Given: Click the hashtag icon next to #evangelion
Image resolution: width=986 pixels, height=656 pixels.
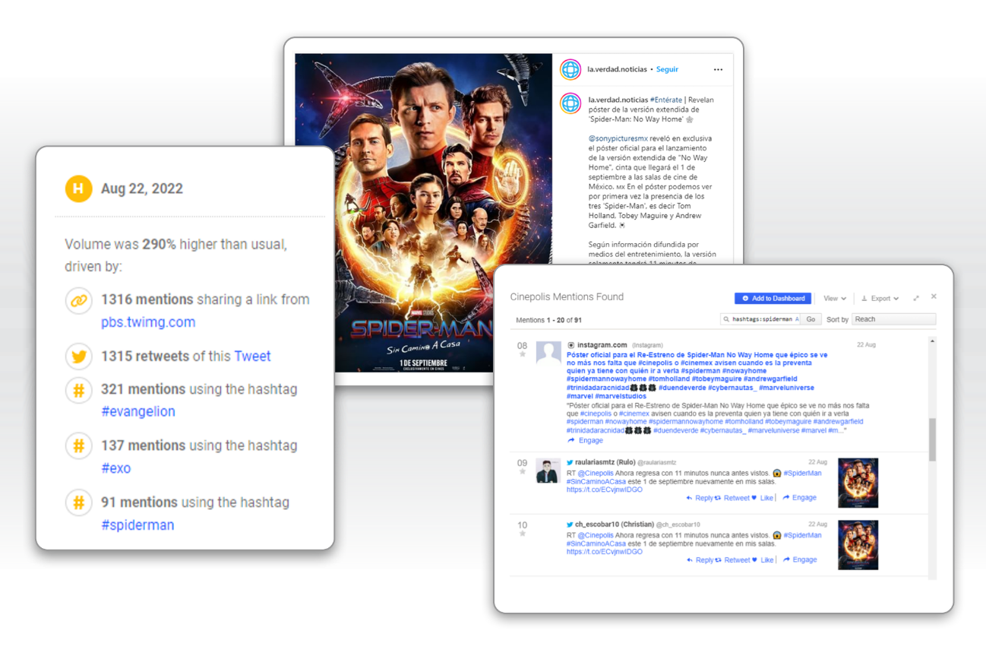Looking at the screenshot, I should point(78,390).
